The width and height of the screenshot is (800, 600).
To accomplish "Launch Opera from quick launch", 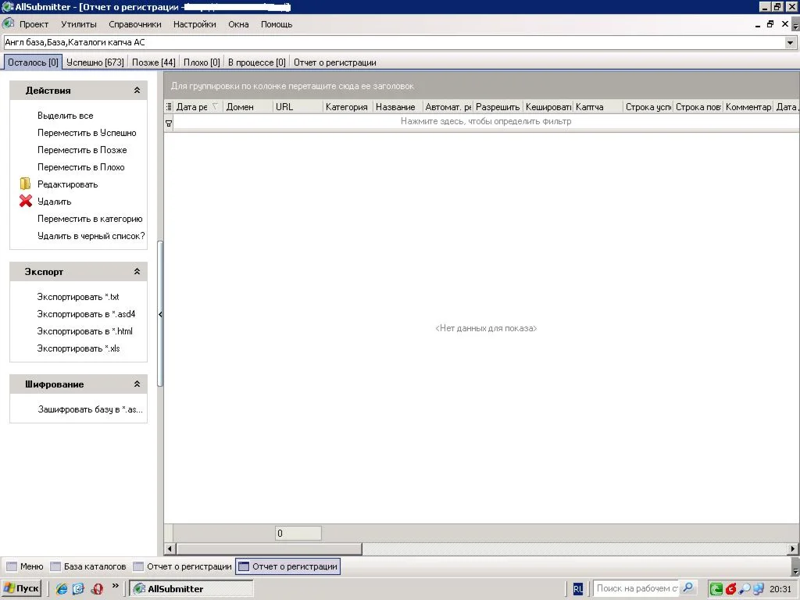I will (x=97, y=588).
